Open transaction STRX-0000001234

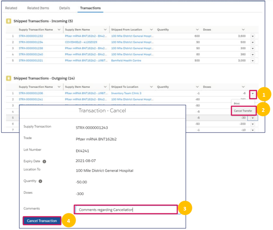pos(31,42)
